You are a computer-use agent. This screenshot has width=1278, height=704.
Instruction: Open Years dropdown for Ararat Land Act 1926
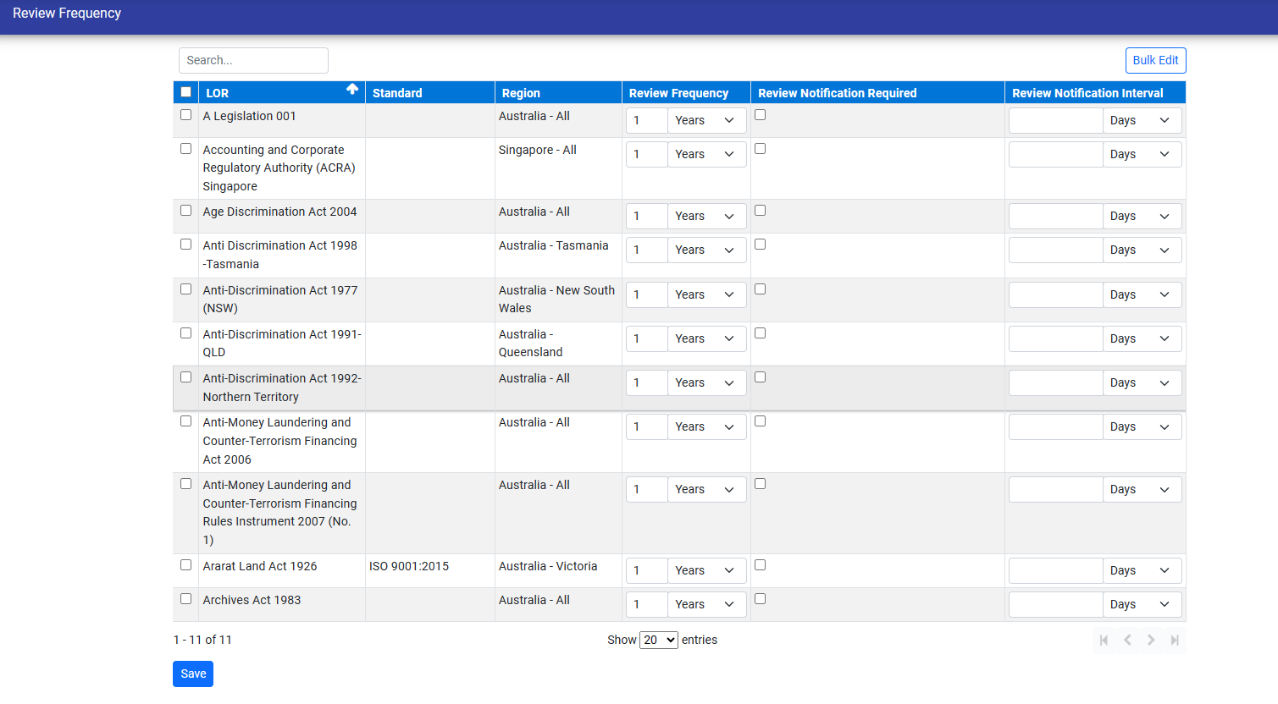pyautogui.click(x=706, y=571)
